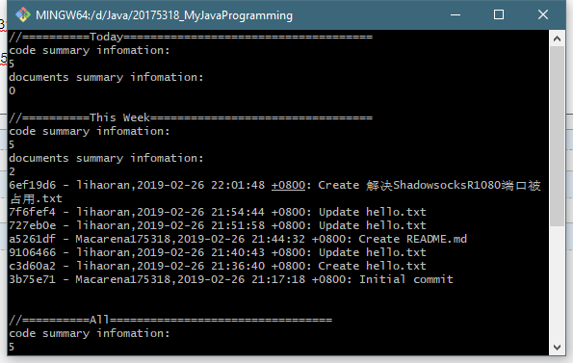573x363 pixels.
Task: Click the documents count '0' under Today
Action: pyautogui.click(x=13, y=91)
